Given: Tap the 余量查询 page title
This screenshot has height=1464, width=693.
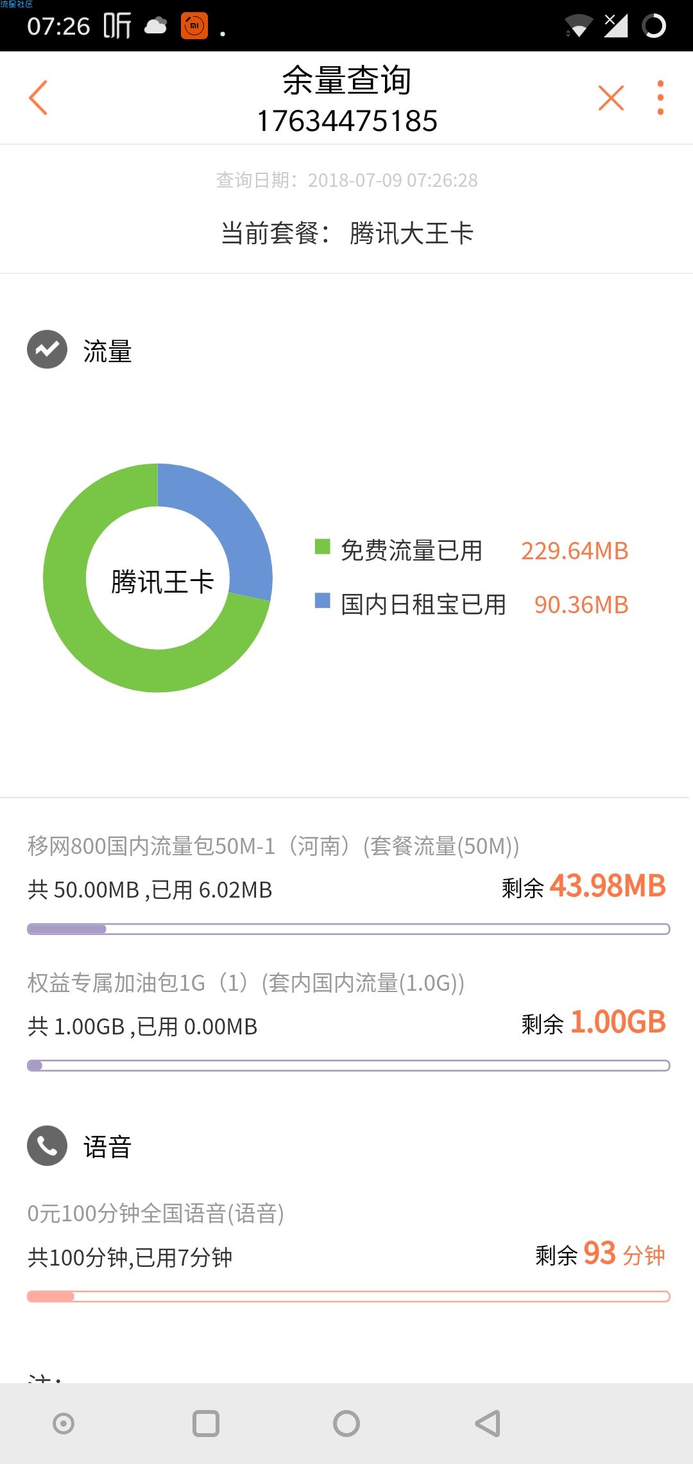Looking at the screenshot, I should point(346,80).
